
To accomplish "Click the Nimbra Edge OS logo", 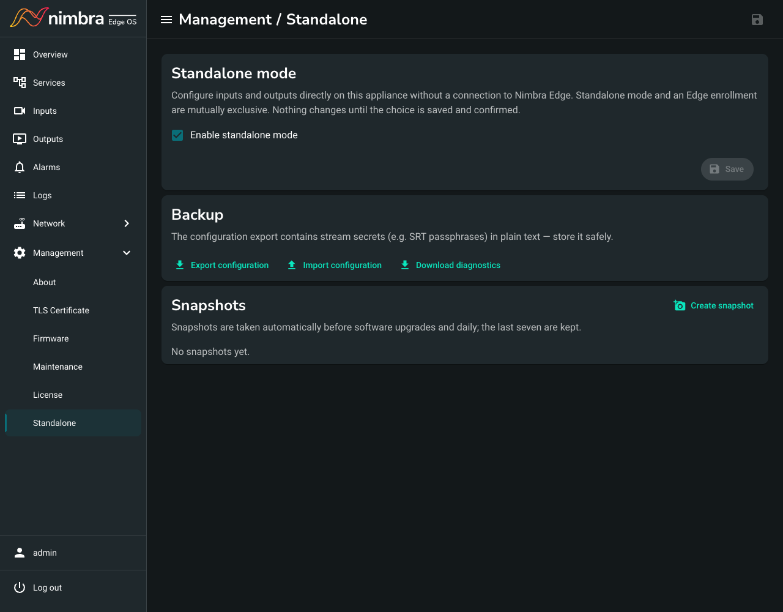I will (73, 18).
